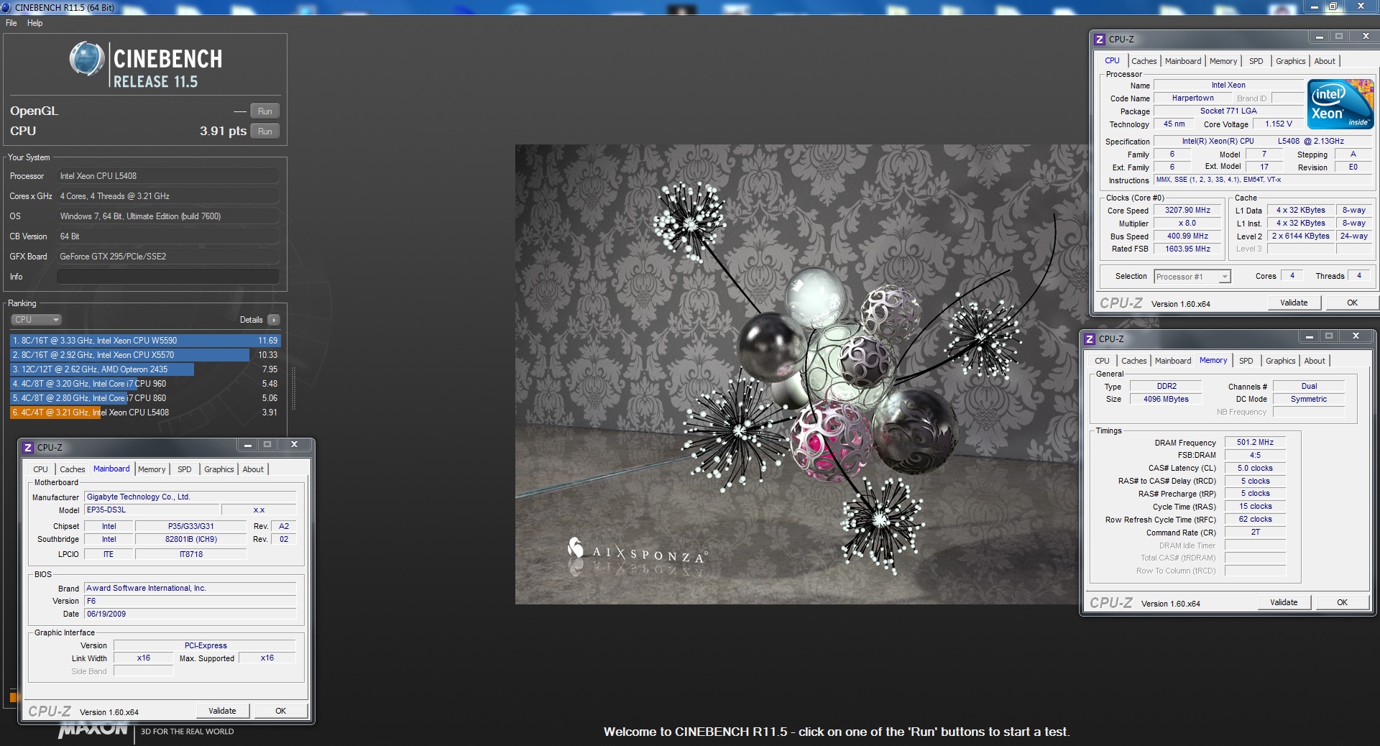Click the Core Speed 3207.90 MHz value
Screen dimensions: 1380x746
point(1187,211)
